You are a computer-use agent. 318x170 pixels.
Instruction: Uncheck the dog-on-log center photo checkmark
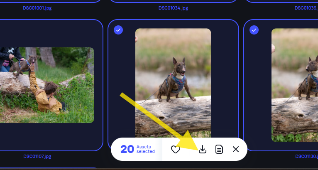[118, 30]
